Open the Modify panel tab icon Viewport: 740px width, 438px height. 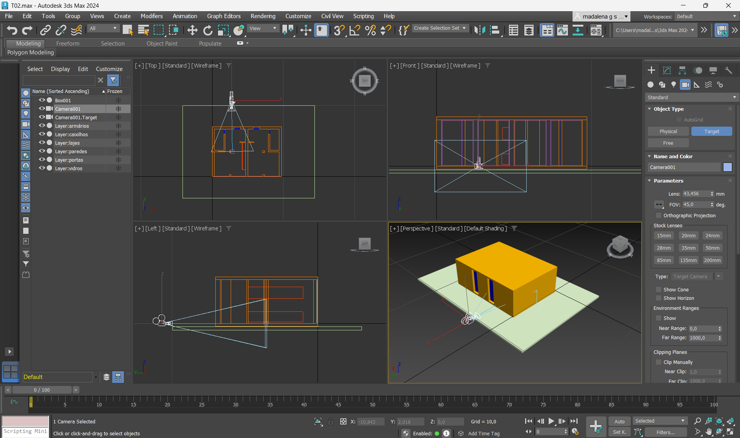667,70
